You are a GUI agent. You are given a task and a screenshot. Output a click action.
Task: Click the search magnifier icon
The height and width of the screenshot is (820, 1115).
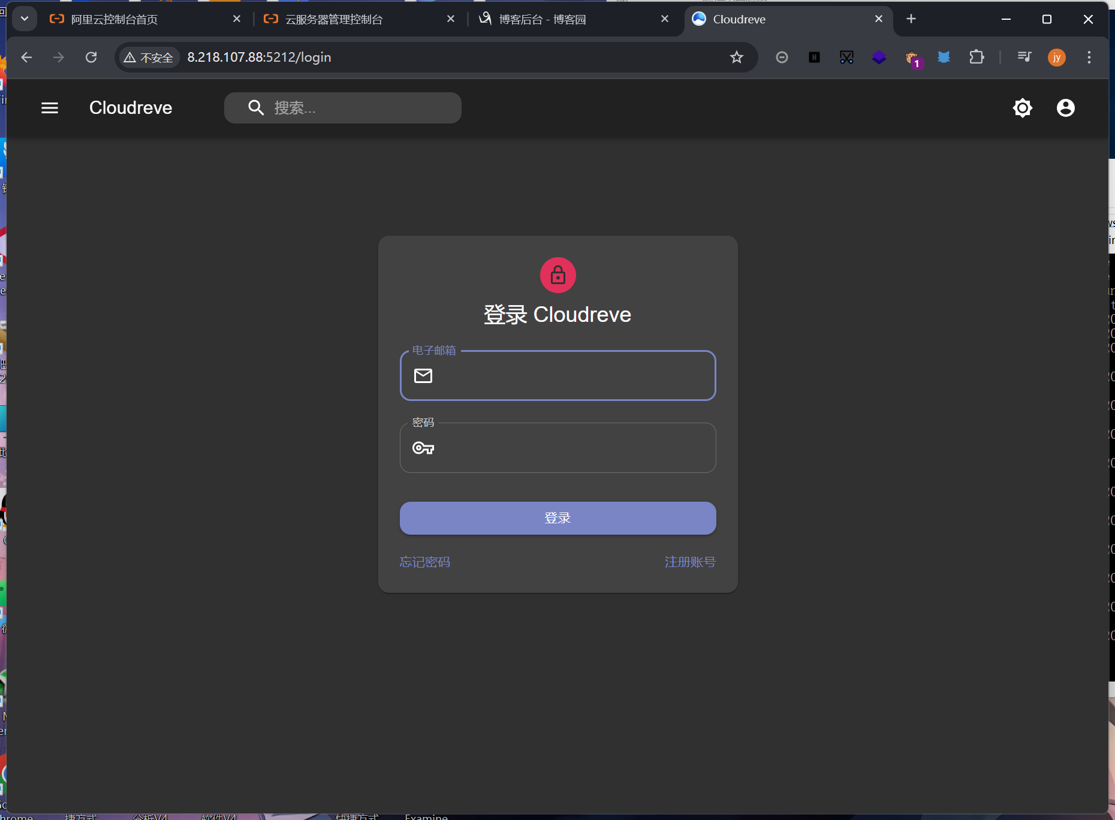pyautogui.click(x=256, y=108)
